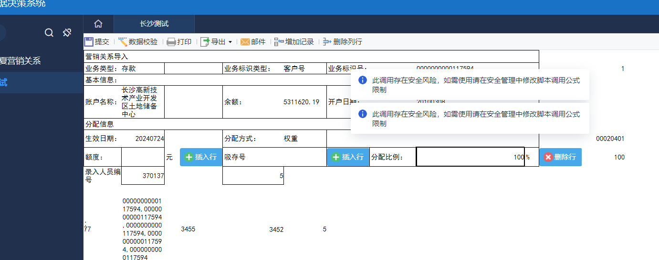Click the cell with 5 below 吸存号
The width and height of the screenshot is (659, 260).
pos(253,176)
